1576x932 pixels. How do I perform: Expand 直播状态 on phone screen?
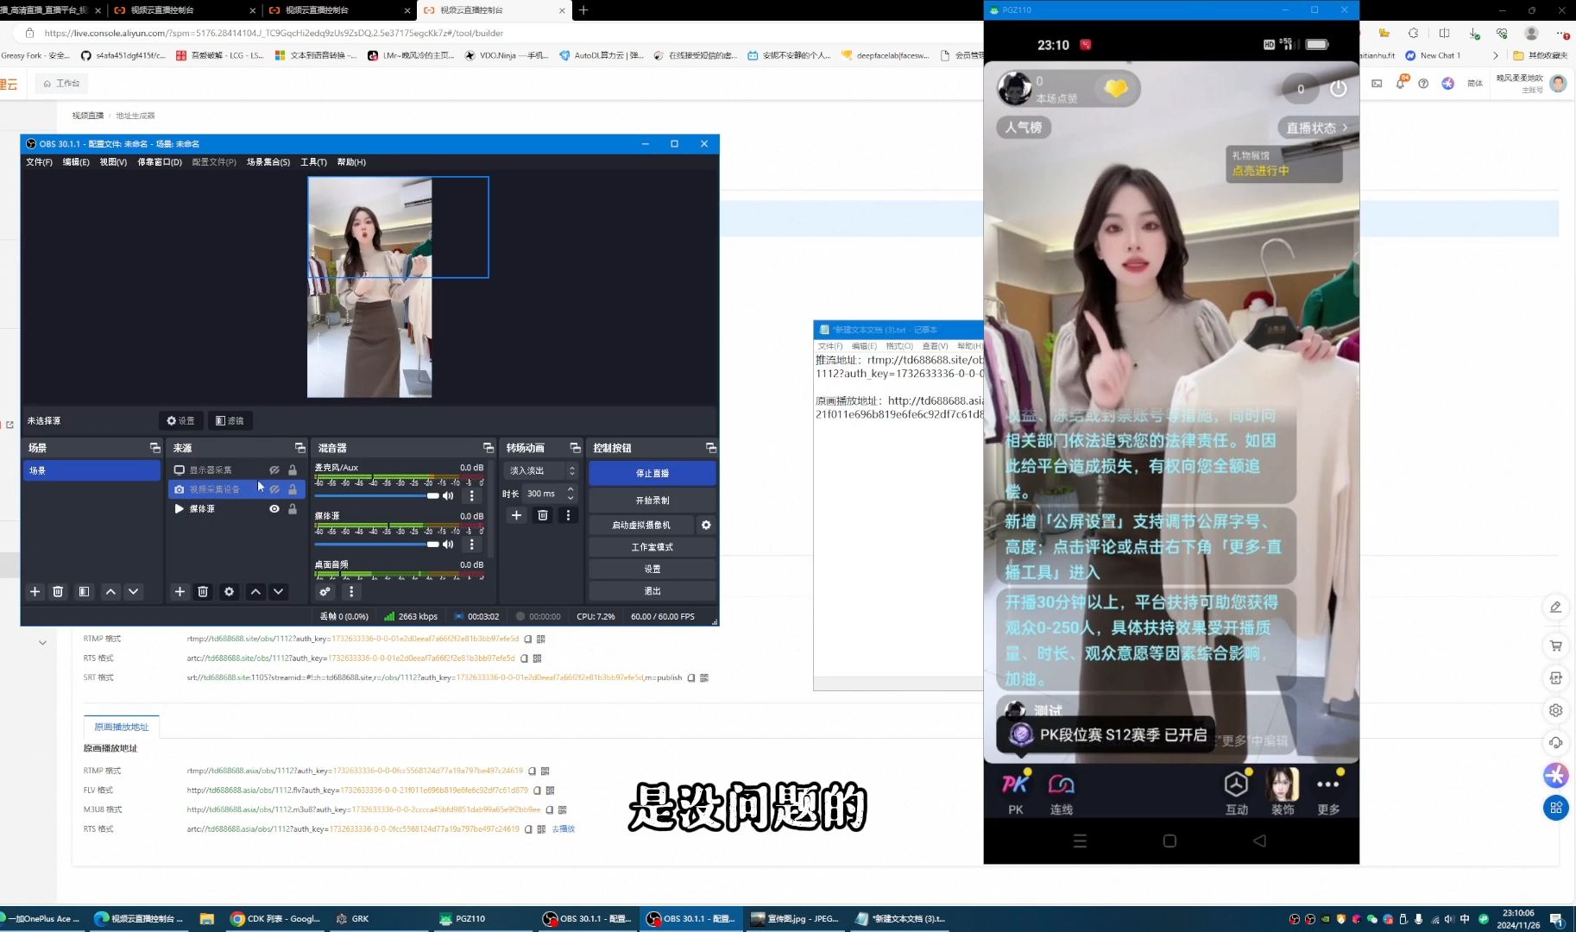[x=1315, y=128]
